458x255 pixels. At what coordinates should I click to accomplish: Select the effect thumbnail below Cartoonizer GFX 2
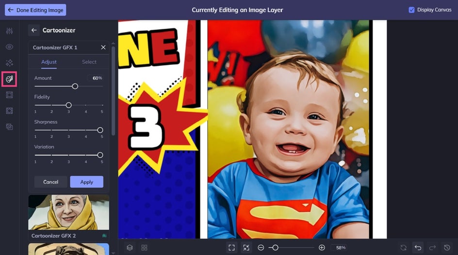point(68,249)
